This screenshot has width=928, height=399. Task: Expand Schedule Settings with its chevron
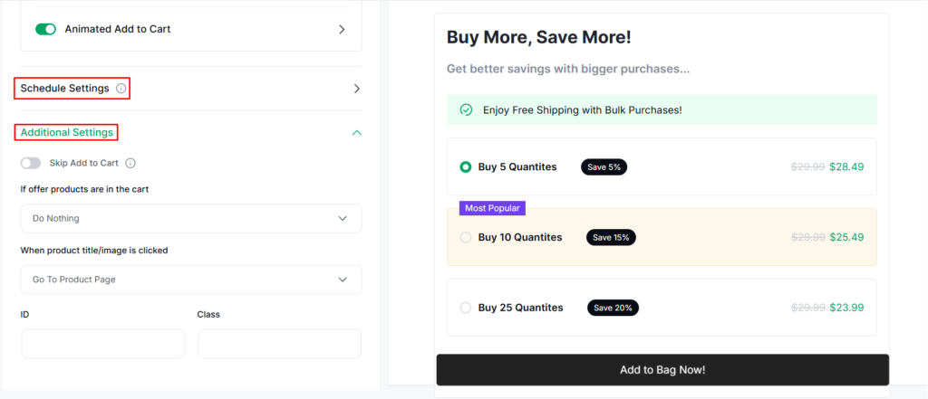click(x=356, y=89)
